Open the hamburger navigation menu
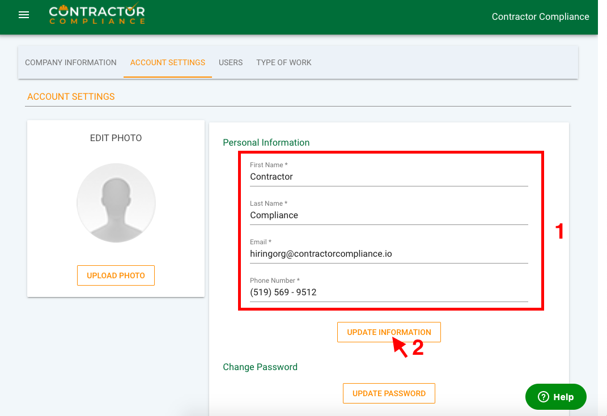 pyautogui.click(x=24, y=15)
